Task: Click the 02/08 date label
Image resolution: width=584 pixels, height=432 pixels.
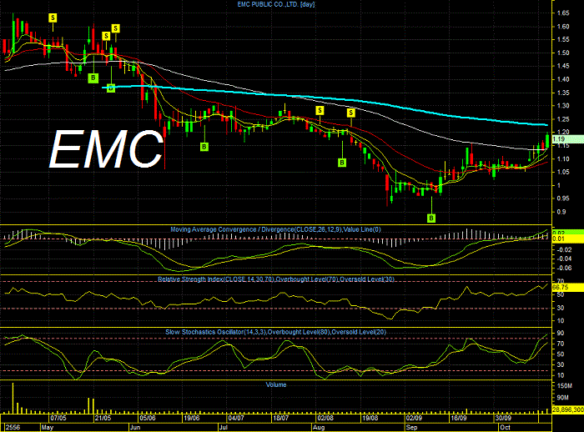Action: pyautogui.click(x=325, y=418)
